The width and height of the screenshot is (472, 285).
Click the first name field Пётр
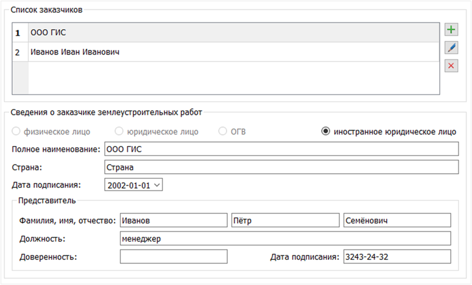[285, 220]
